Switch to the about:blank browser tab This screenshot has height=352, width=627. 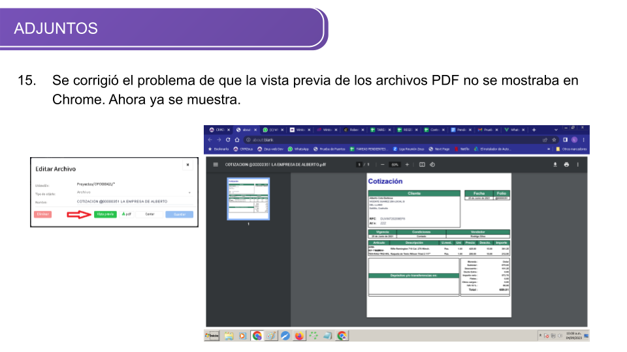click(x=245, y=130)
